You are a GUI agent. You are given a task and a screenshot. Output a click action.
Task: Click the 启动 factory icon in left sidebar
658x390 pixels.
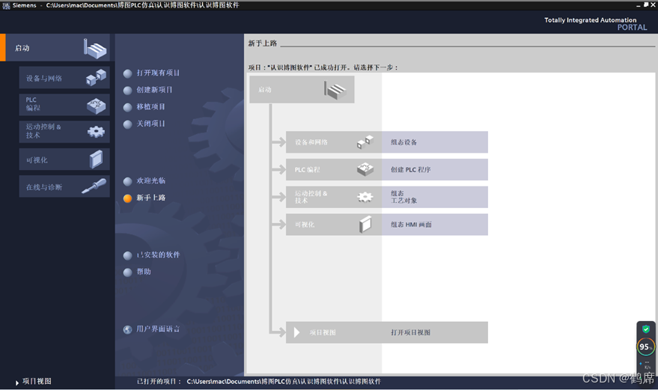click(94, 48)
